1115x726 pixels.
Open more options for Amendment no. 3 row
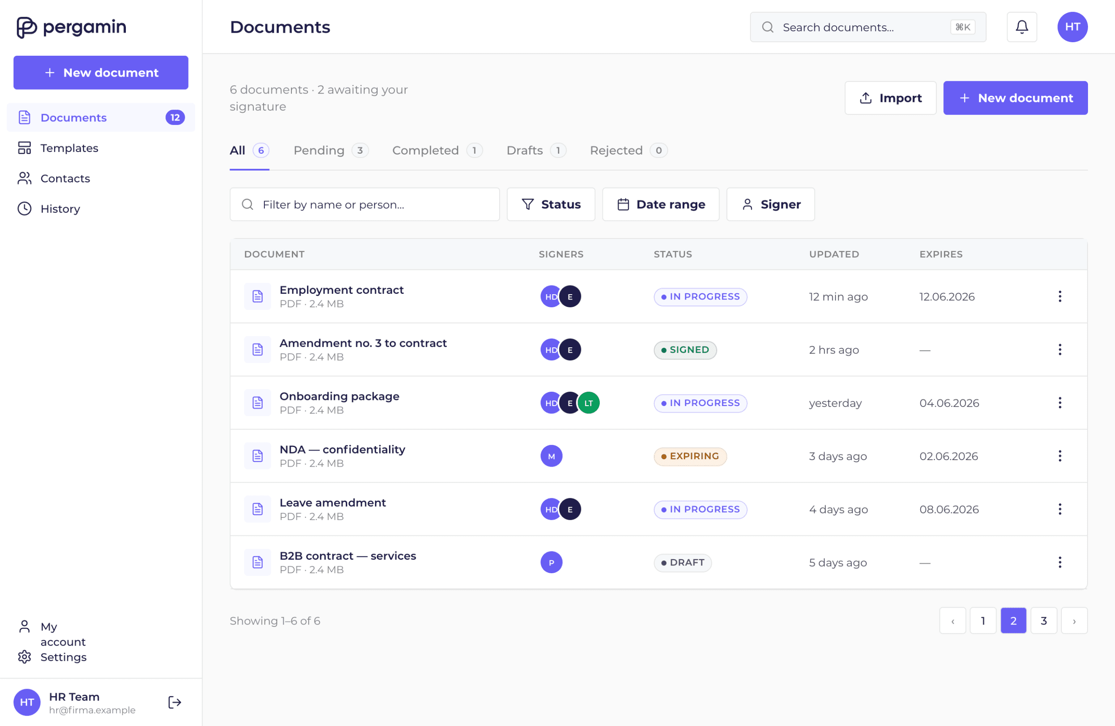pos(1060,350)
